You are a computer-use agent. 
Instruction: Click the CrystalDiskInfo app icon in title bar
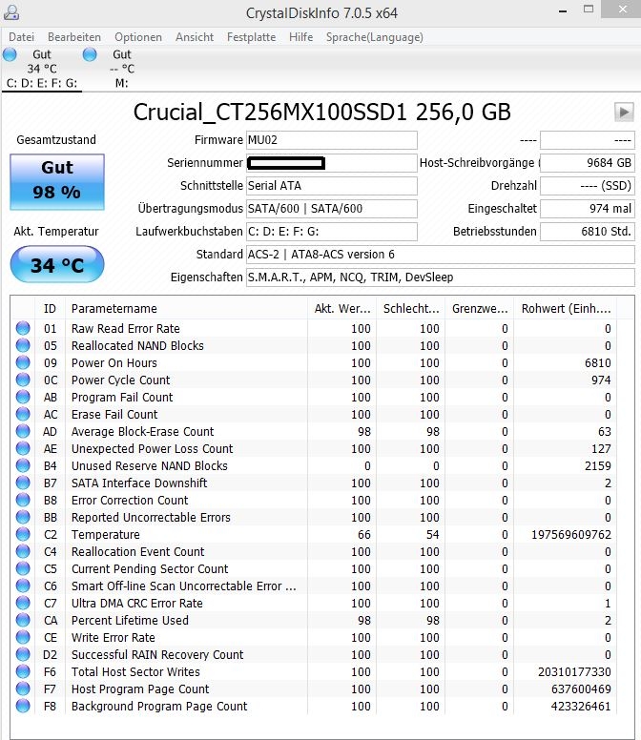tap(11, 12)
